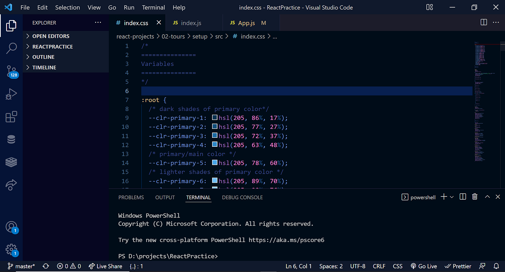Kill the active terminal

(x=474, y=197)
